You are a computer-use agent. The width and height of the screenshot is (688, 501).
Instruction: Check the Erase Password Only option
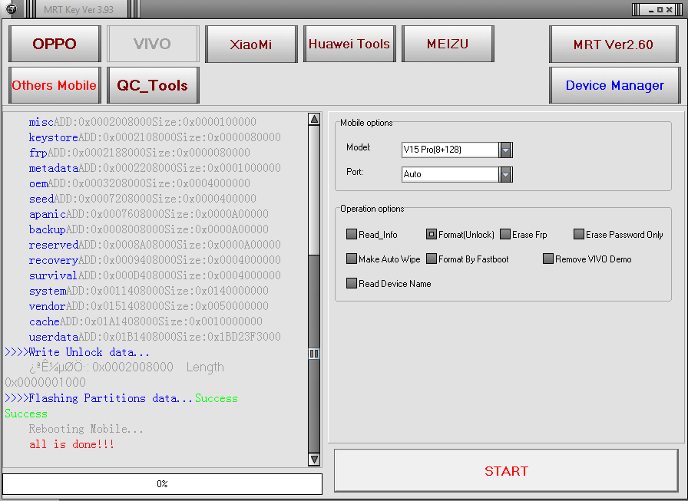[x=579, y=234]
